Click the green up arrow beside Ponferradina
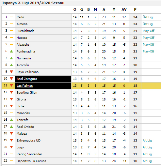Viewport: 161px width, 166px height. (x=11, y=51)
